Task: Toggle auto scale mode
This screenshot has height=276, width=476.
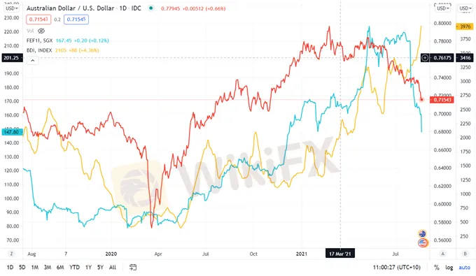Action: pyautogui.click(x=464, y=267)
